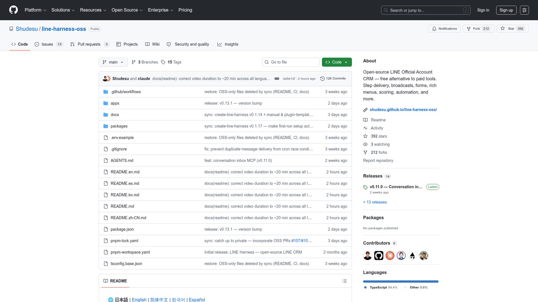This screenshot has height=302, width=538.
Task: Open tsconfig.base.json file
Action: [126, 264]
